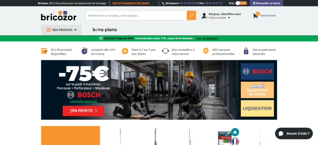
Task: Click the Noté 4,7 sur 5 text
Action: click(x=143, y=52)
